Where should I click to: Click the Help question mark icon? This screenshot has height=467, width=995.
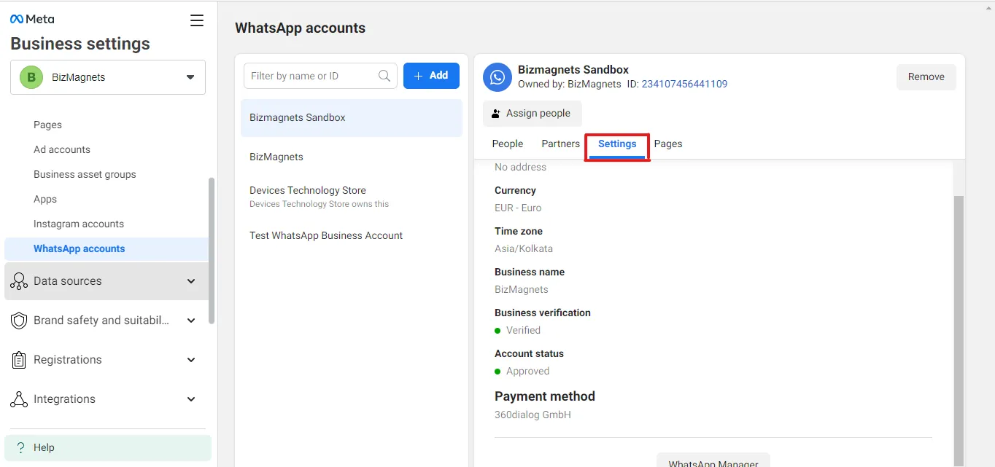[x=20, y=447]
